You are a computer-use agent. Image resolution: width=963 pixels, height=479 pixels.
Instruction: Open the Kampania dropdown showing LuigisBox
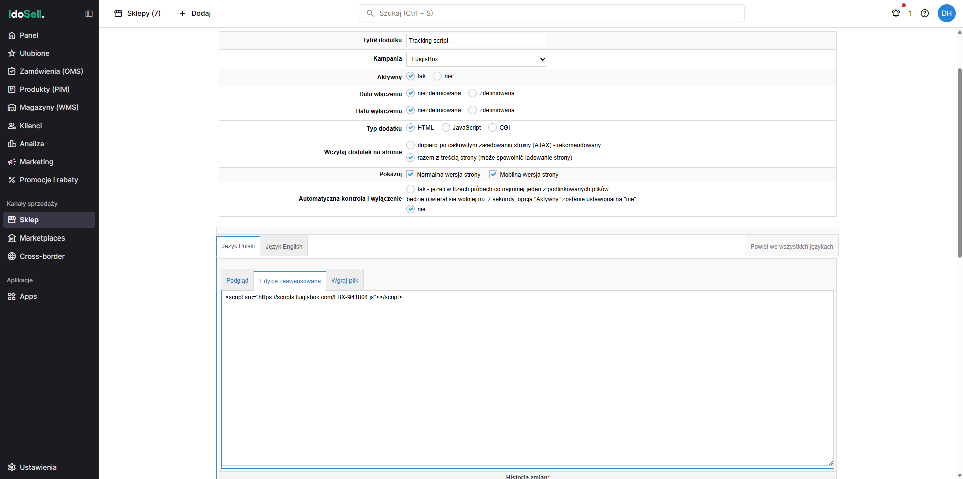tap(476, 59)
